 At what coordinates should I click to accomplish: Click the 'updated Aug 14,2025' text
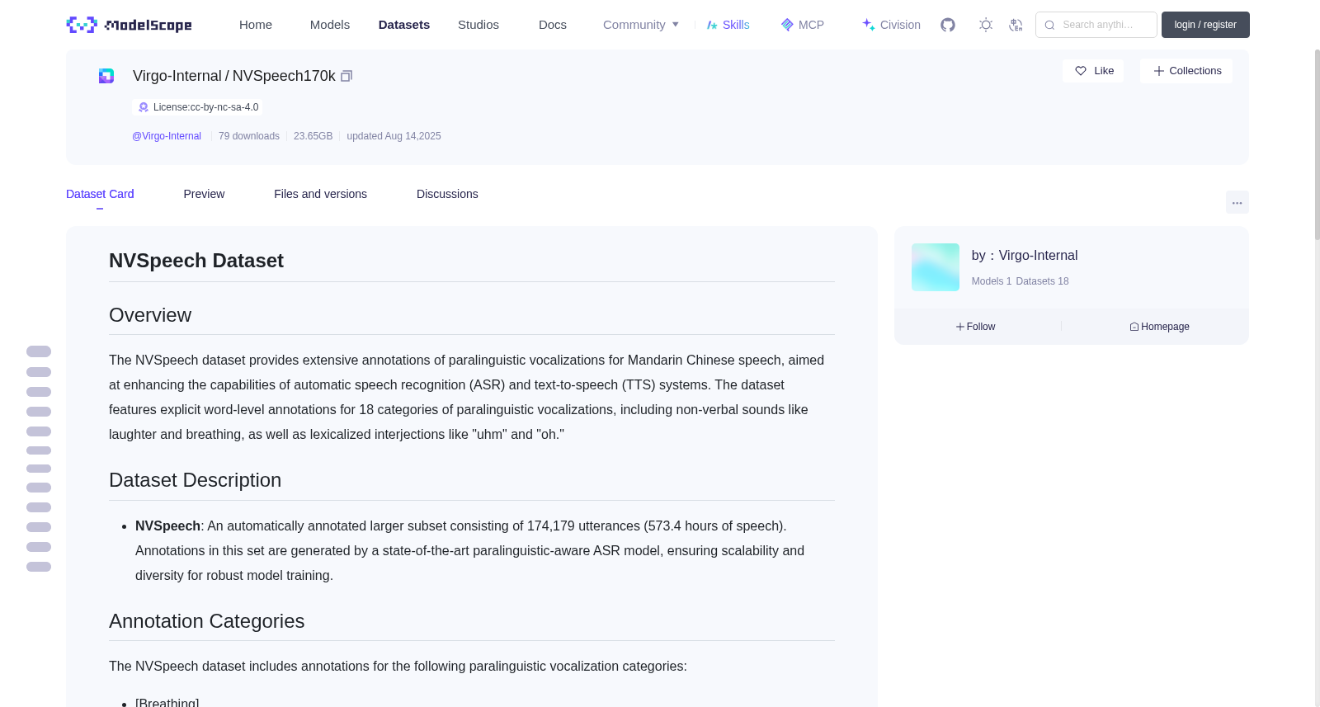click(x=394, y=136)
